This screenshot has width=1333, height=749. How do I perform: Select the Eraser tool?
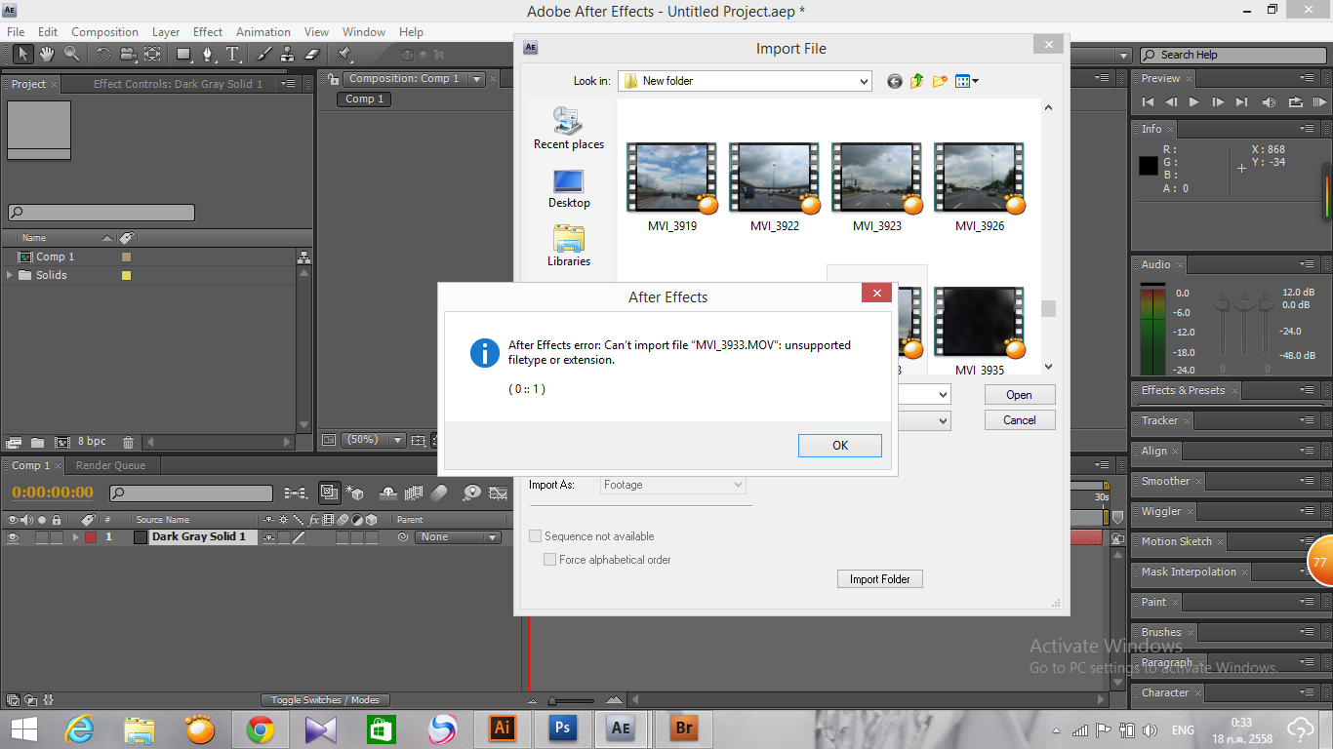pos(312,55)
